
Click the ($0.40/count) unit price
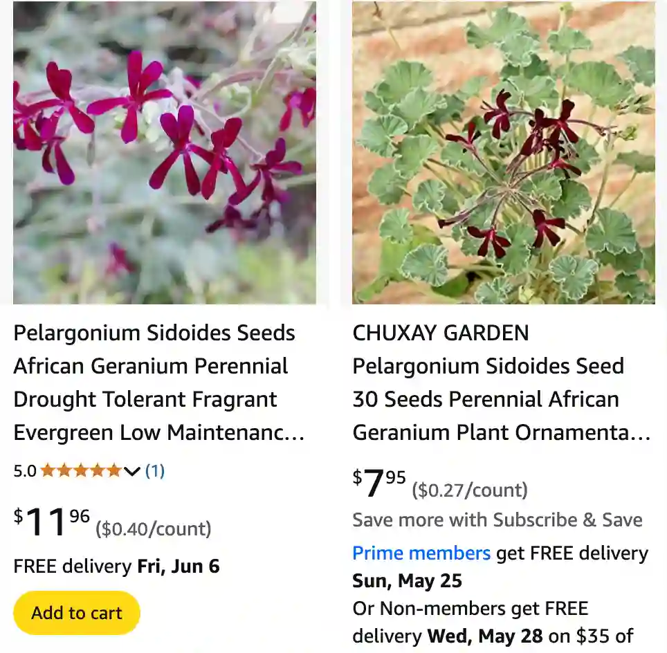coord(153,529)
